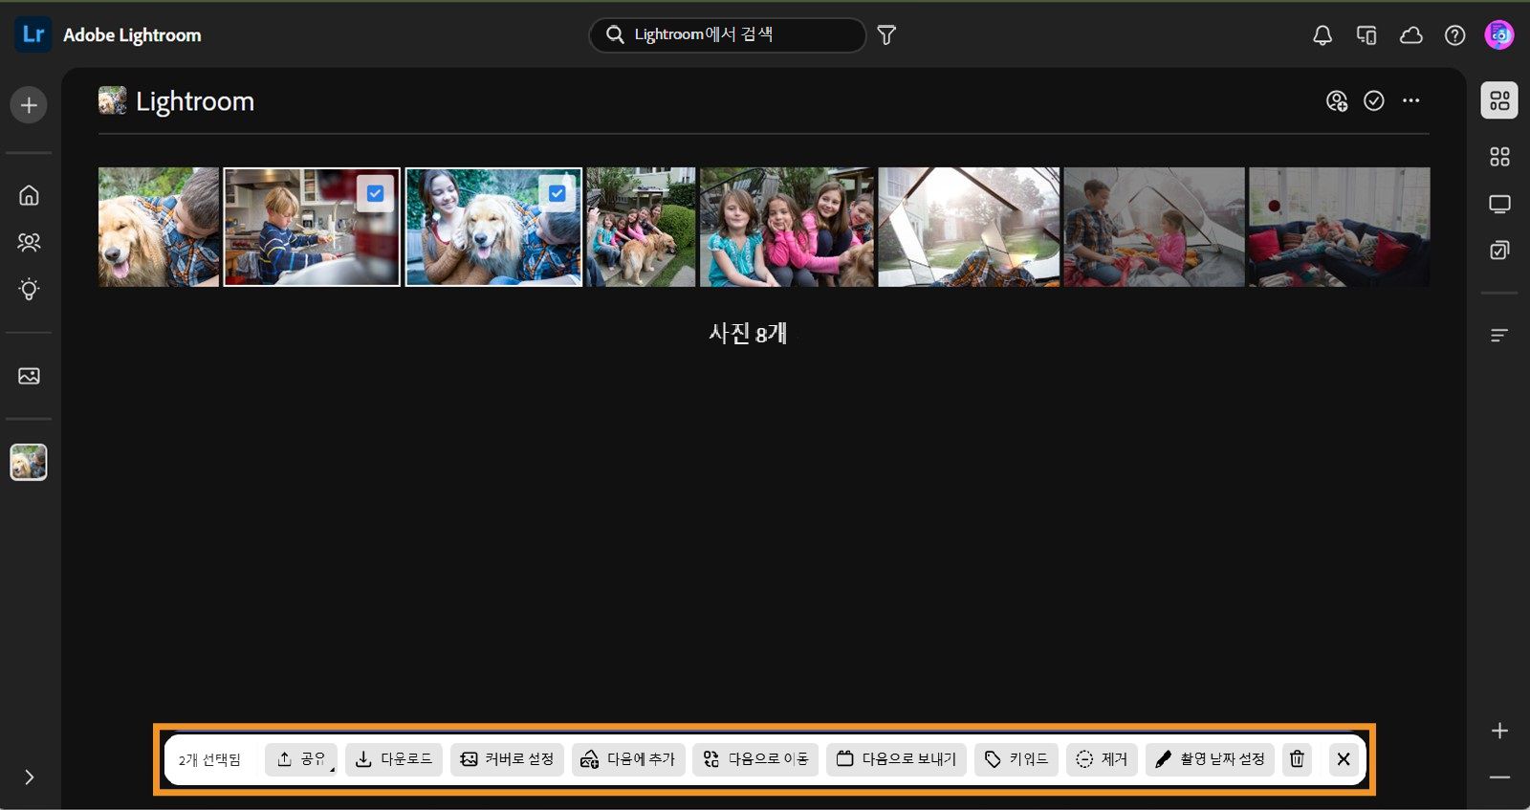Click the 다음으로 보내기 button
1530x810 pixels.
click(x=896, y=759)
